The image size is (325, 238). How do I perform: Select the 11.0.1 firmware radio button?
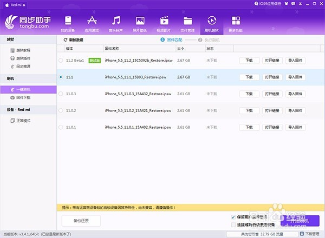coord(61,127)
